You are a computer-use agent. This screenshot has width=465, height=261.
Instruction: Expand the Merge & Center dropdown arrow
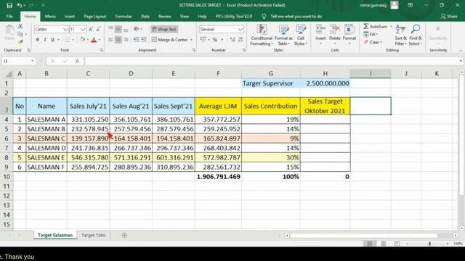(x=191, y=40)
